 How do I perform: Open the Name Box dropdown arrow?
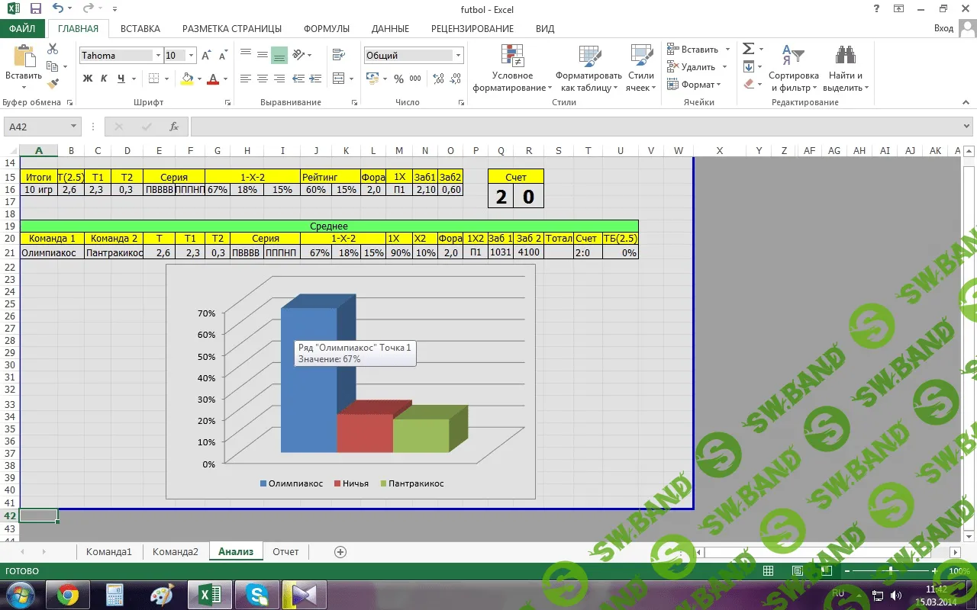tap(73, 127)
